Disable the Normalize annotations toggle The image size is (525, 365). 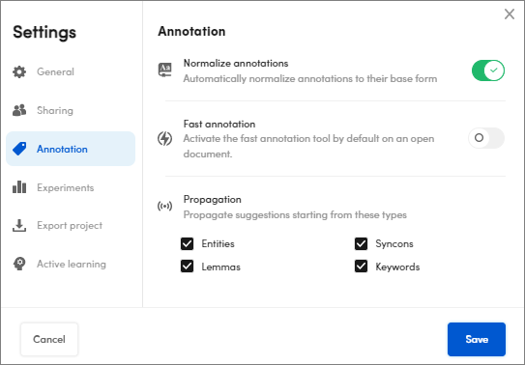point(488,70)
